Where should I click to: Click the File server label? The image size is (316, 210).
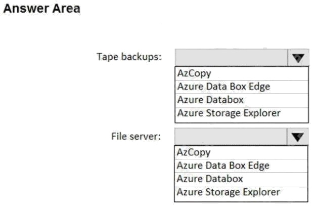click(x=136, y=136)
